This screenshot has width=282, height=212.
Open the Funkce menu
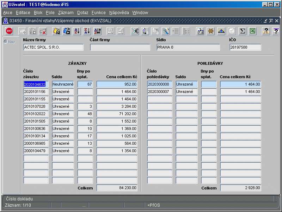click(98, 12)
